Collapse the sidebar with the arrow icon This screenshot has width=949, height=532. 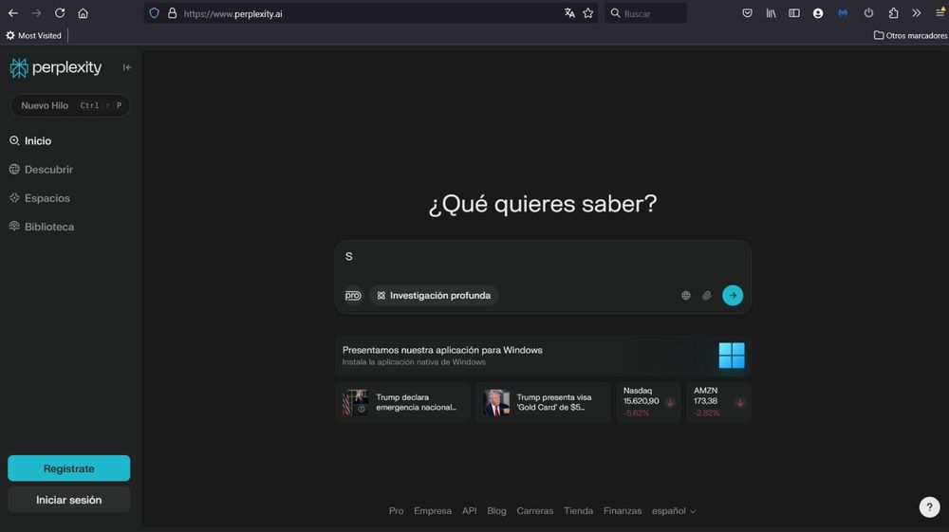click(127, 67)
